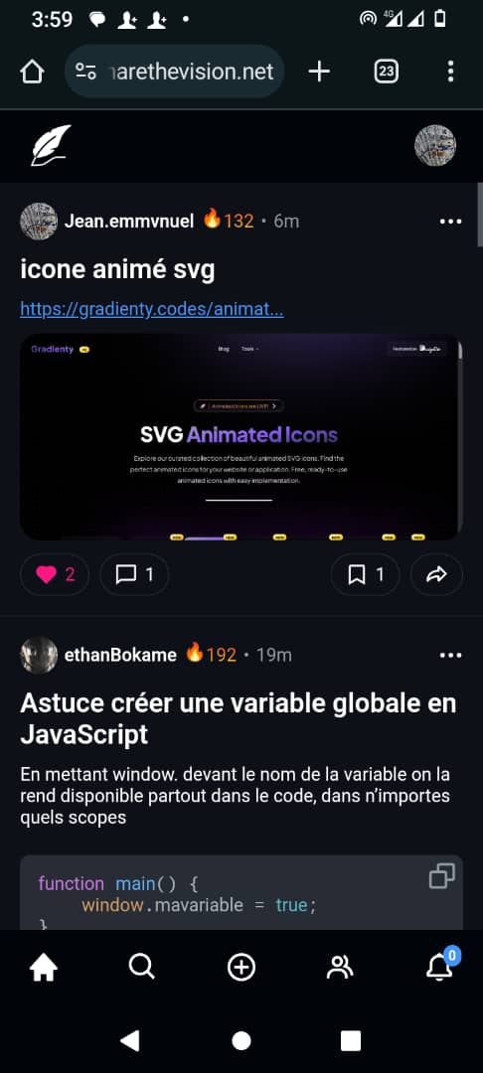Screen dimensions: 483x1073
Task: Tap the feather logo in the header
Action: point(51,145)
